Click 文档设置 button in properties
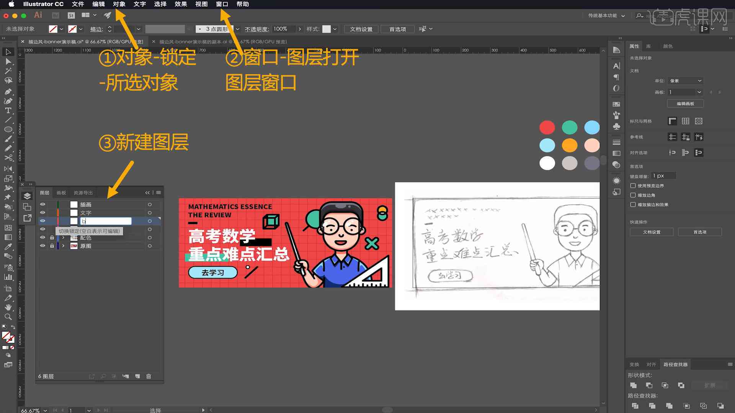Image resolution: width=735 pixels, height=413 pixels. pyautogui.click(x=652, y=232)
